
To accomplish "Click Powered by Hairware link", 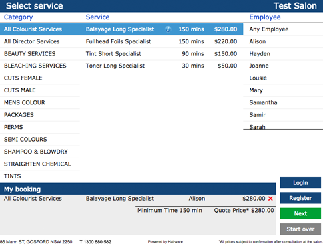I will coord(165,242).
